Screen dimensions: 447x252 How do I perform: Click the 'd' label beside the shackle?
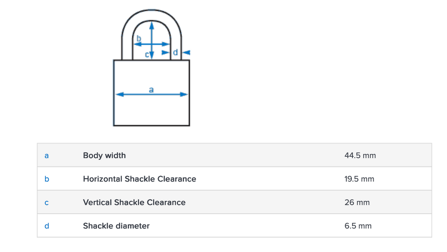click(175, 53)
